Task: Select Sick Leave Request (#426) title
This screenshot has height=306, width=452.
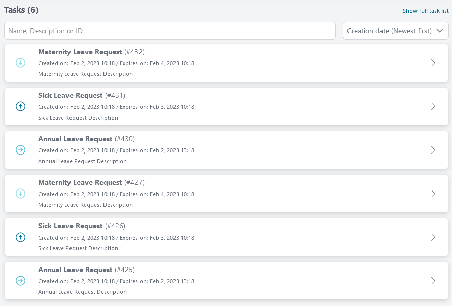Action: (82, 226)
